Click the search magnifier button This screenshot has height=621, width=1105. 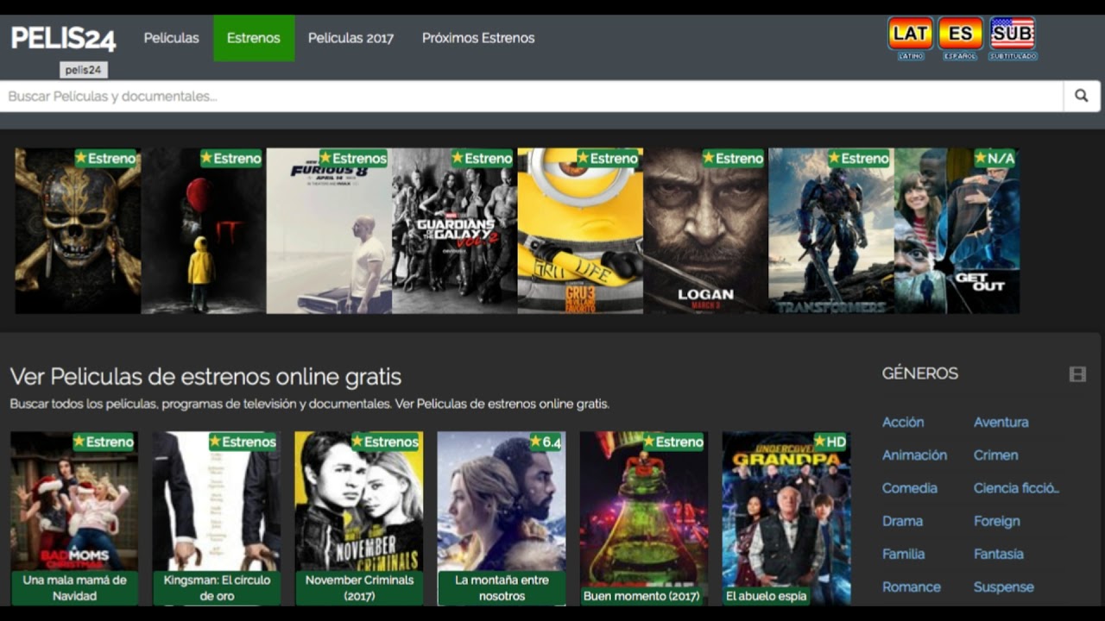1082,97
